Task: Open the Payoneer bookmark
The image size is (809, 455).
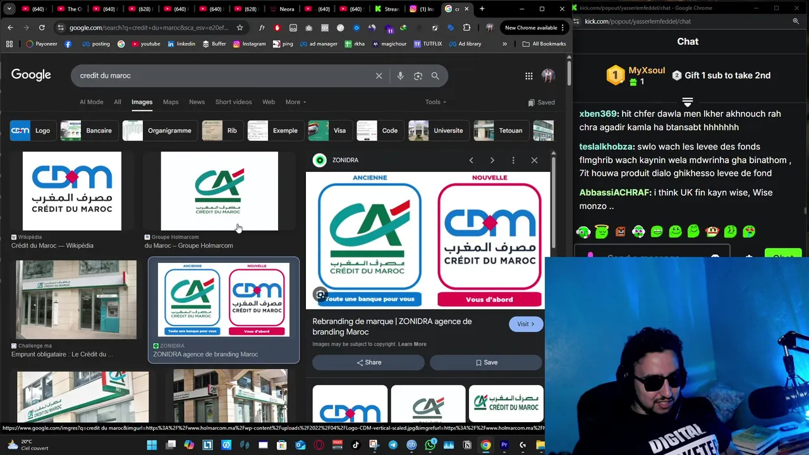Action: (42, 44)
